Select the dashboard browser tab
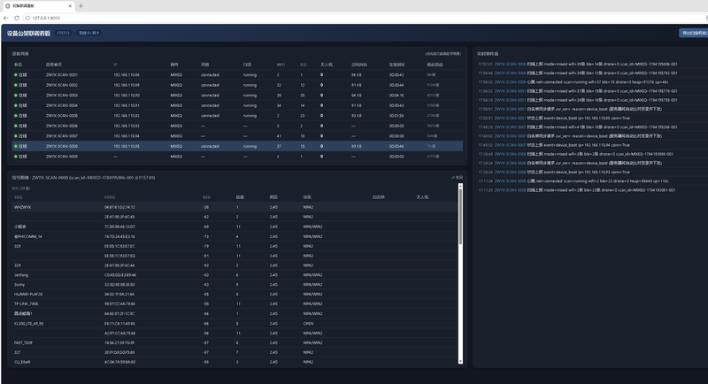The image size is (708, 384). point(38,6)
